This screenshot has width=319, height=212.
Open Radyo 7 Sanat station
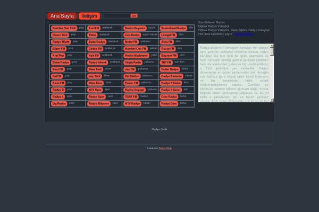click(171, 90)
